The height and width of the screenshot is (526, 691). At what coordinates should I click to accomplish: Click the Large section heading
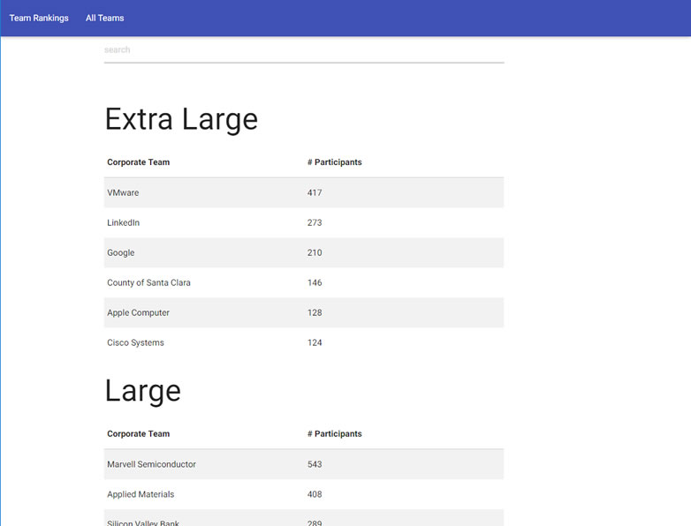coord(142,391)
